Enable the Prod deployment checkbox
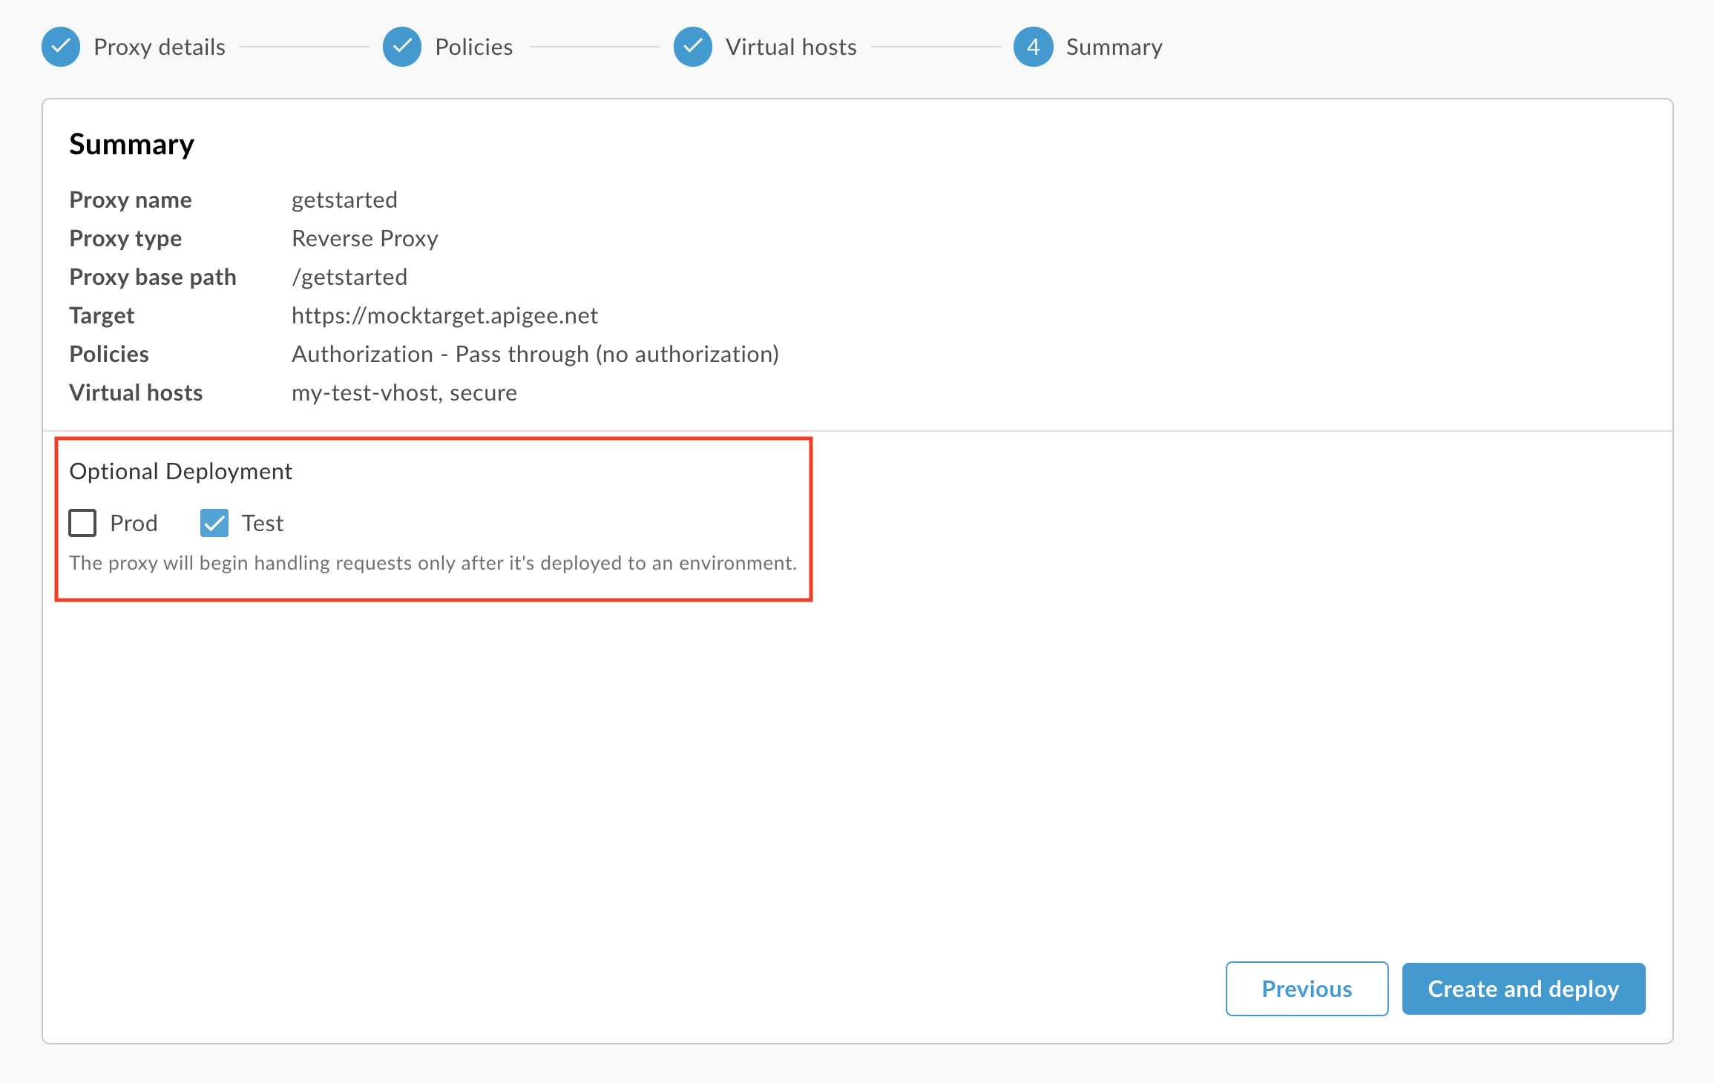1714x1083 pixels. (82, 523)
